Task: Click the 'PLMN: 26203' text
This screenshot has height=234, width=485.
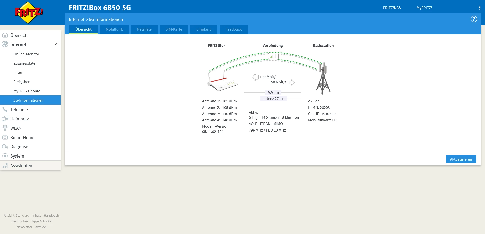Action: point(319,108)
